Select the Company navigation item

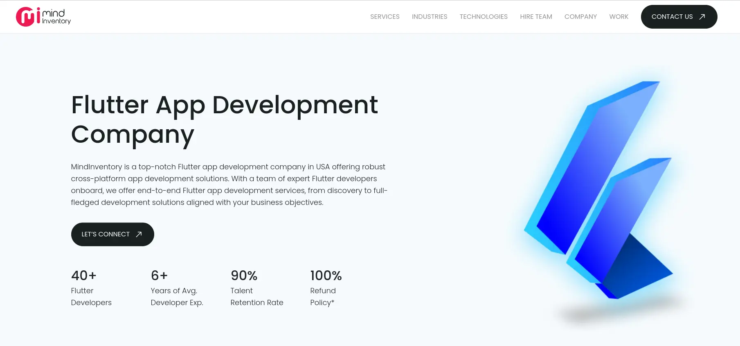[580, 17]
